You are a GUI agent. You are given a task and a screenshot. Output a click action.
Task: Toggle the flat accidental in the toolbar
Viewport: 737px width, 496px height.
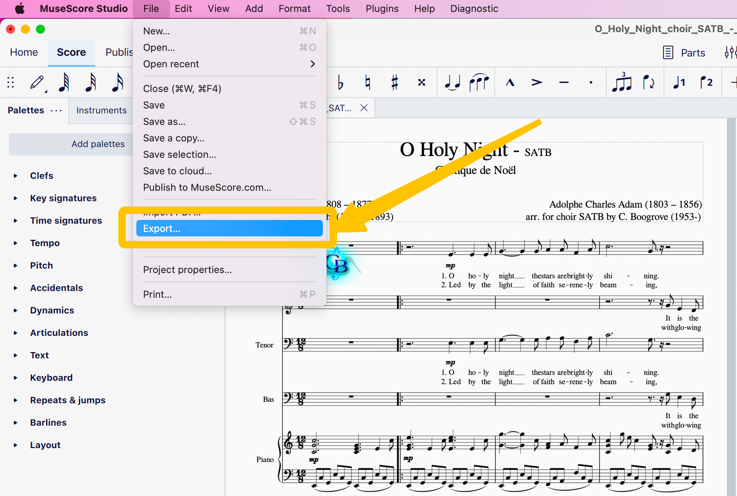tap(341, 82)
